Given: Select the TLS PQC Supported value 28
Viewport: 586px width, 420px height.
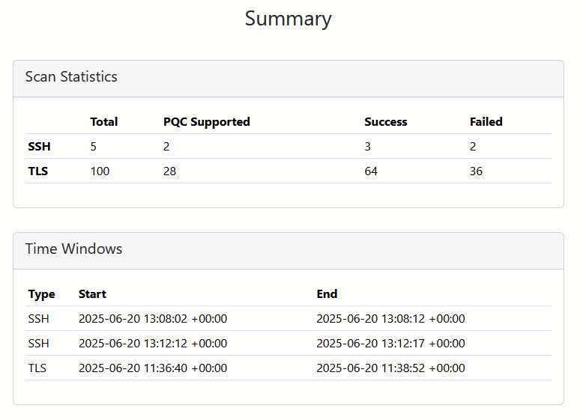Looking at the screenshot, I should click(x=170, y=171).
